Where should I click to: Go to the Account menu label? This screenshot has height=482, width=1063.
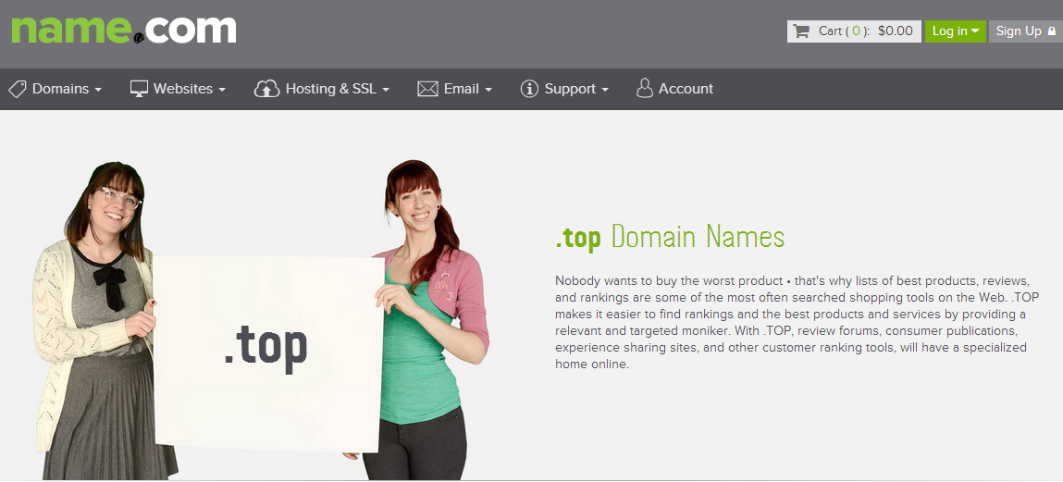tap(686, 89)
